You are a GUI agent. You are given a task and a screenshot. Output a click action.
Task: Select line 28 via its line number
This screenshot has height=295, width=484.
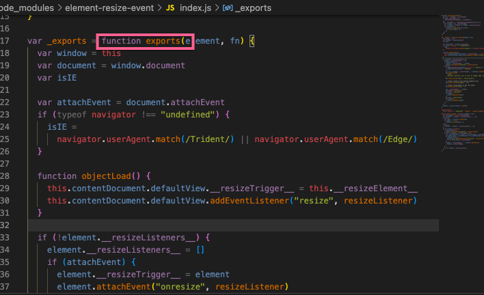(5, 176)
